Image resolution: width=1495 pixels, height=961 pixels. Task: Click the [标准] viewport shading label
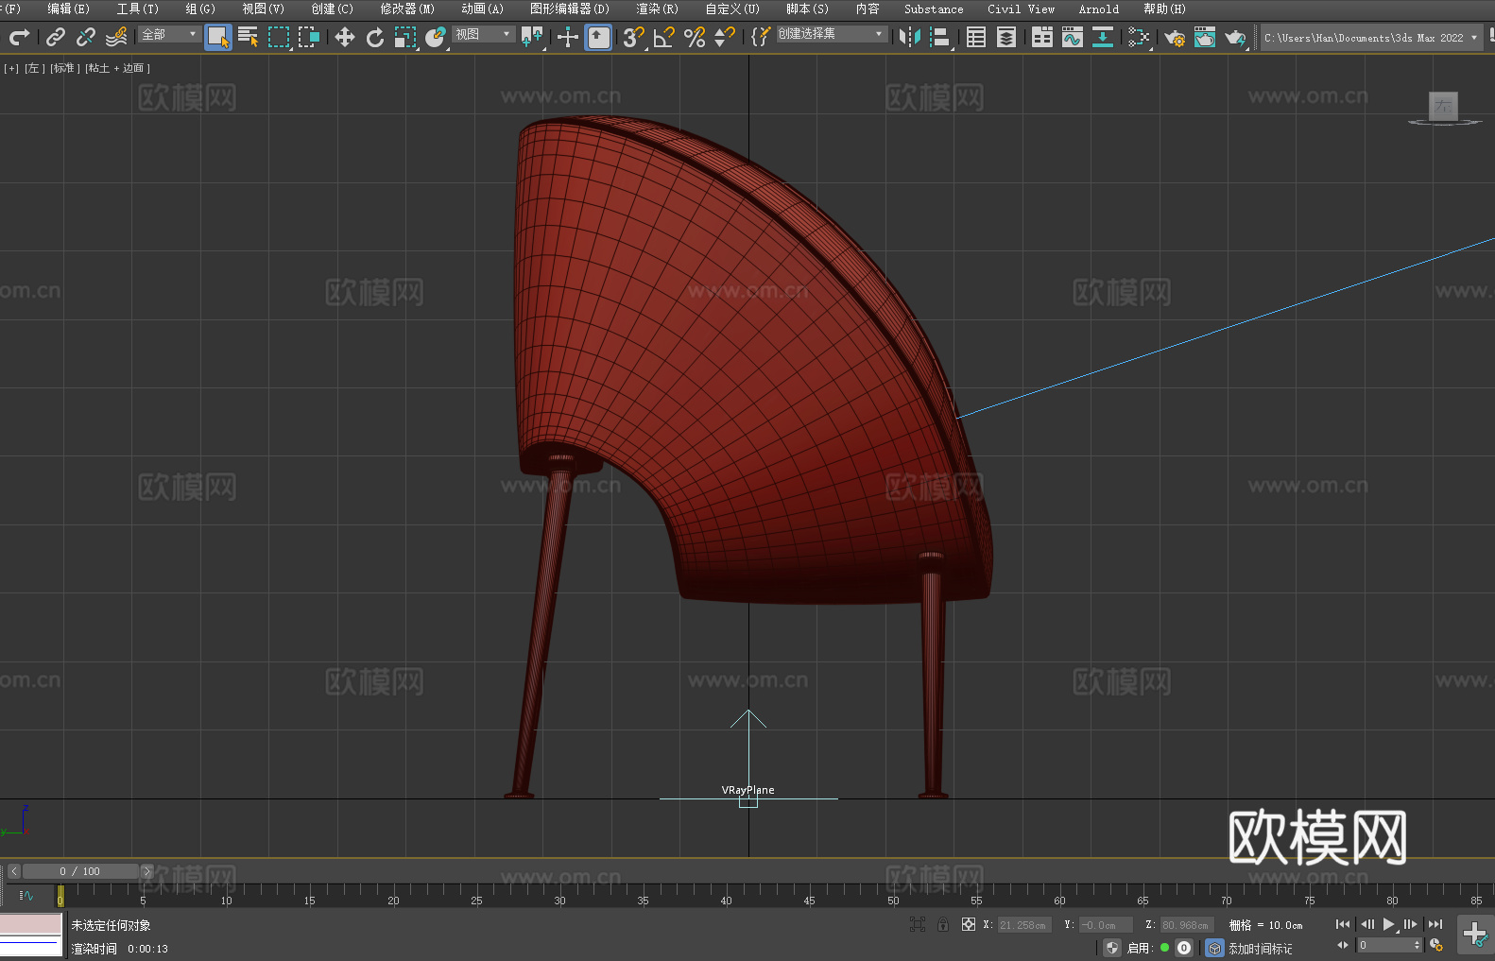(64, 68)
